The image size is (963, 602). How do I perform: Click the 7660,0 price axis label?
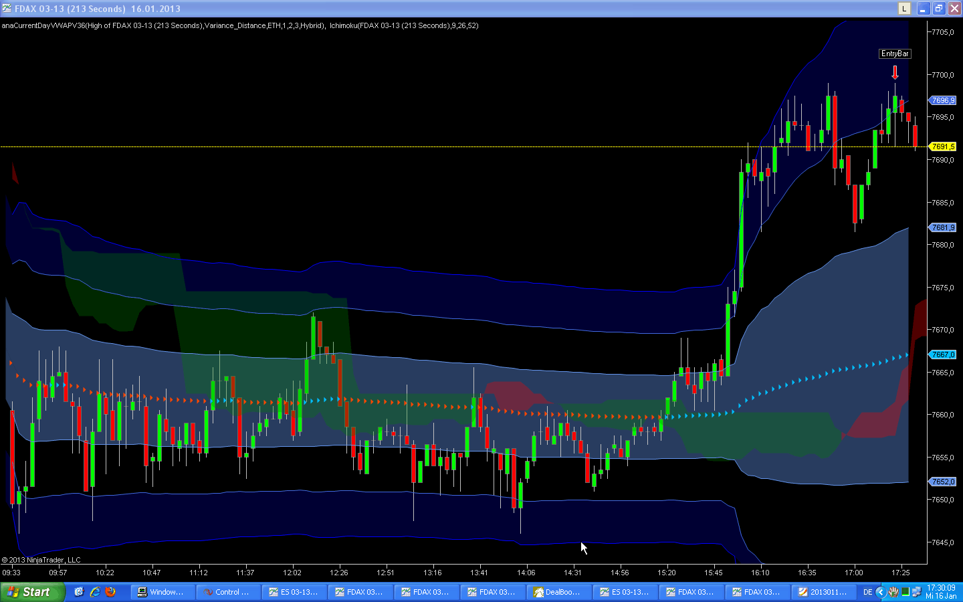coord(943,415)
